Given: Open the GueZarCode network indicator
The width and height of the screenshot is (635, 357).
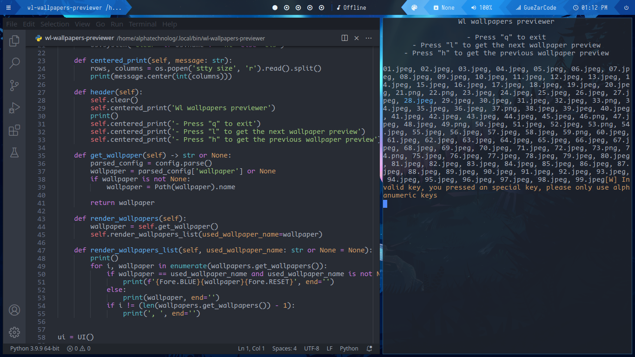Looking at the screenshot, I should (x=536, y=7).
